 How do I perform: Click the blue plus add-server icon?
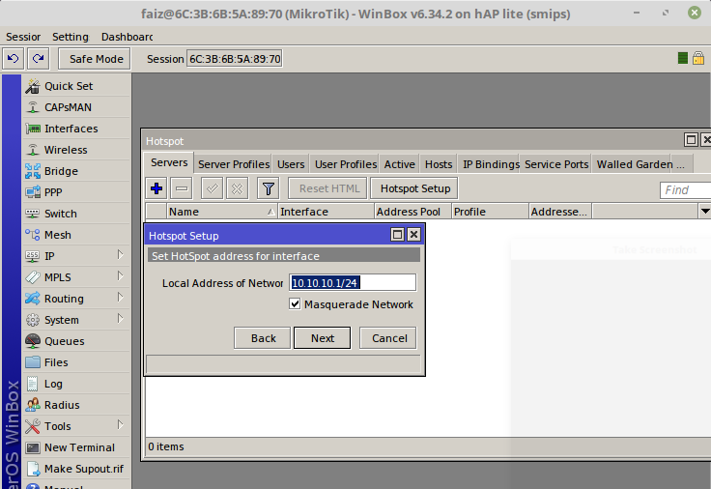(156, 188)
